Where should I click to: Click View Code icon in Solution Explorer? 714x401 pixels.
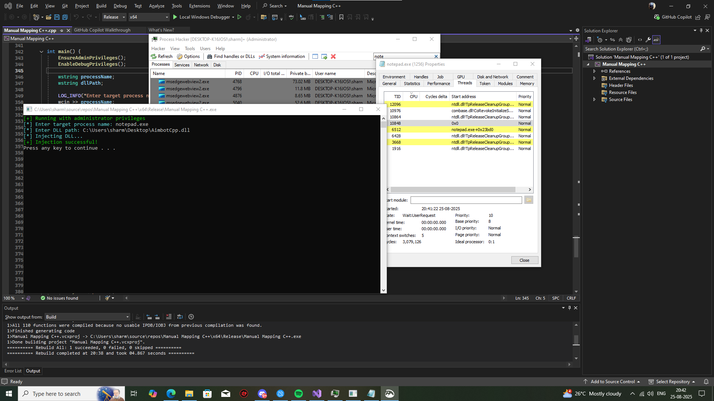(640, 40)
